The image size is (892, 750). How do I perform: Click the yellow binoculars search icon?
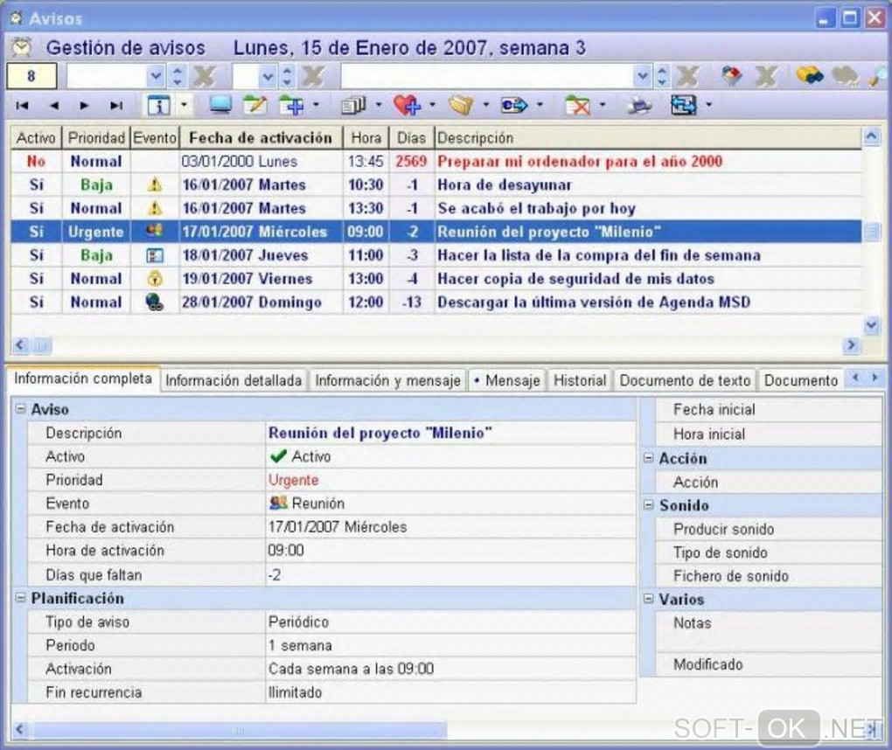[810, 75]
